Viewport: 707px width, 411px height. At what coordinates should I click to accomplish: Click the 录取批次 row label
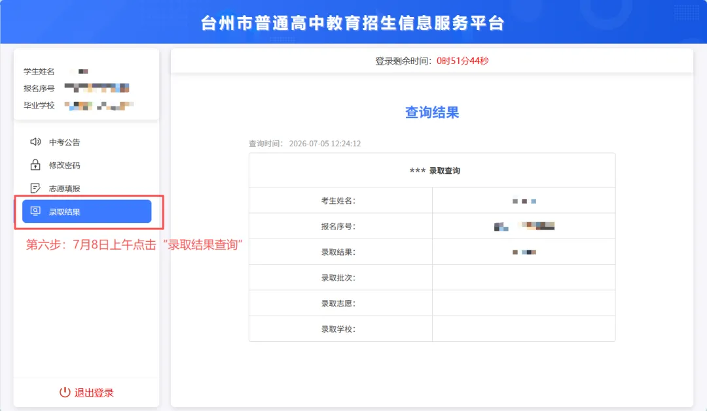[338, 278]
